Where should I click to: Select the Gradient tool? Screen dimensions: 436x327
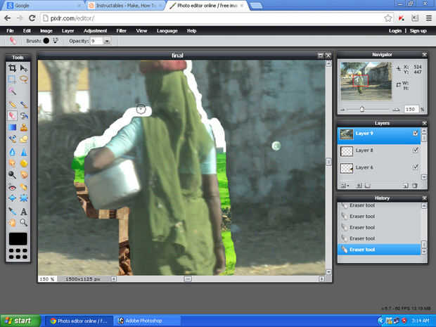click(x=12, y=127)
